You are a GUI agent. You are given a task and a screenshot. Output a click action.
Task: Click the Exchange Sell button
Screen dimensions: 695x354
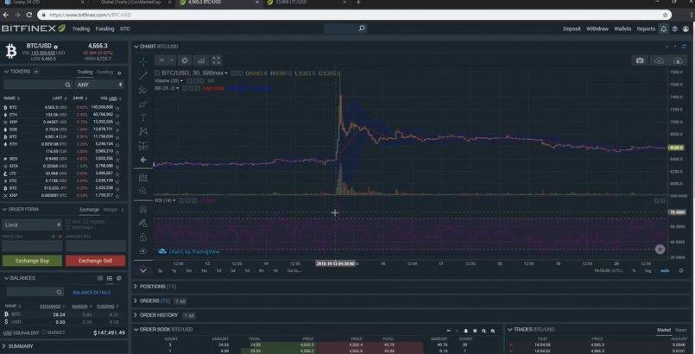pos(95,261)
